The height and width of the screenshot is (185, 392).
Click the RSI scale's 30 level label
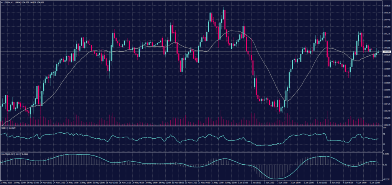coord(385,144)
